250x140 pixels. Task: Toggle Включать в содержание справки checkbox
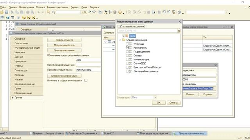pos(86,80)
